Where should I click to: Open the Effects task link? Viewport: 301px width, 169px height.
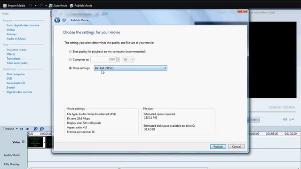[10, 54]
